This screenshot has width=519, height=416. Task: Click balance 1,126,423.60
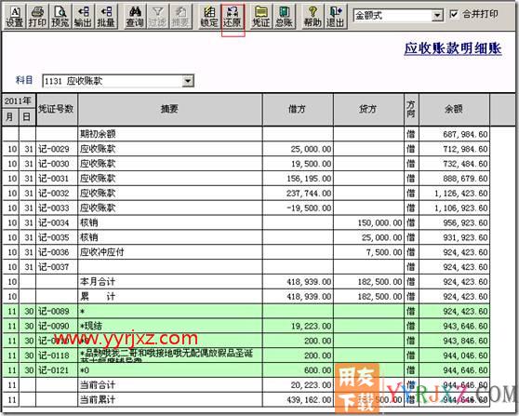tap(461, 194)
